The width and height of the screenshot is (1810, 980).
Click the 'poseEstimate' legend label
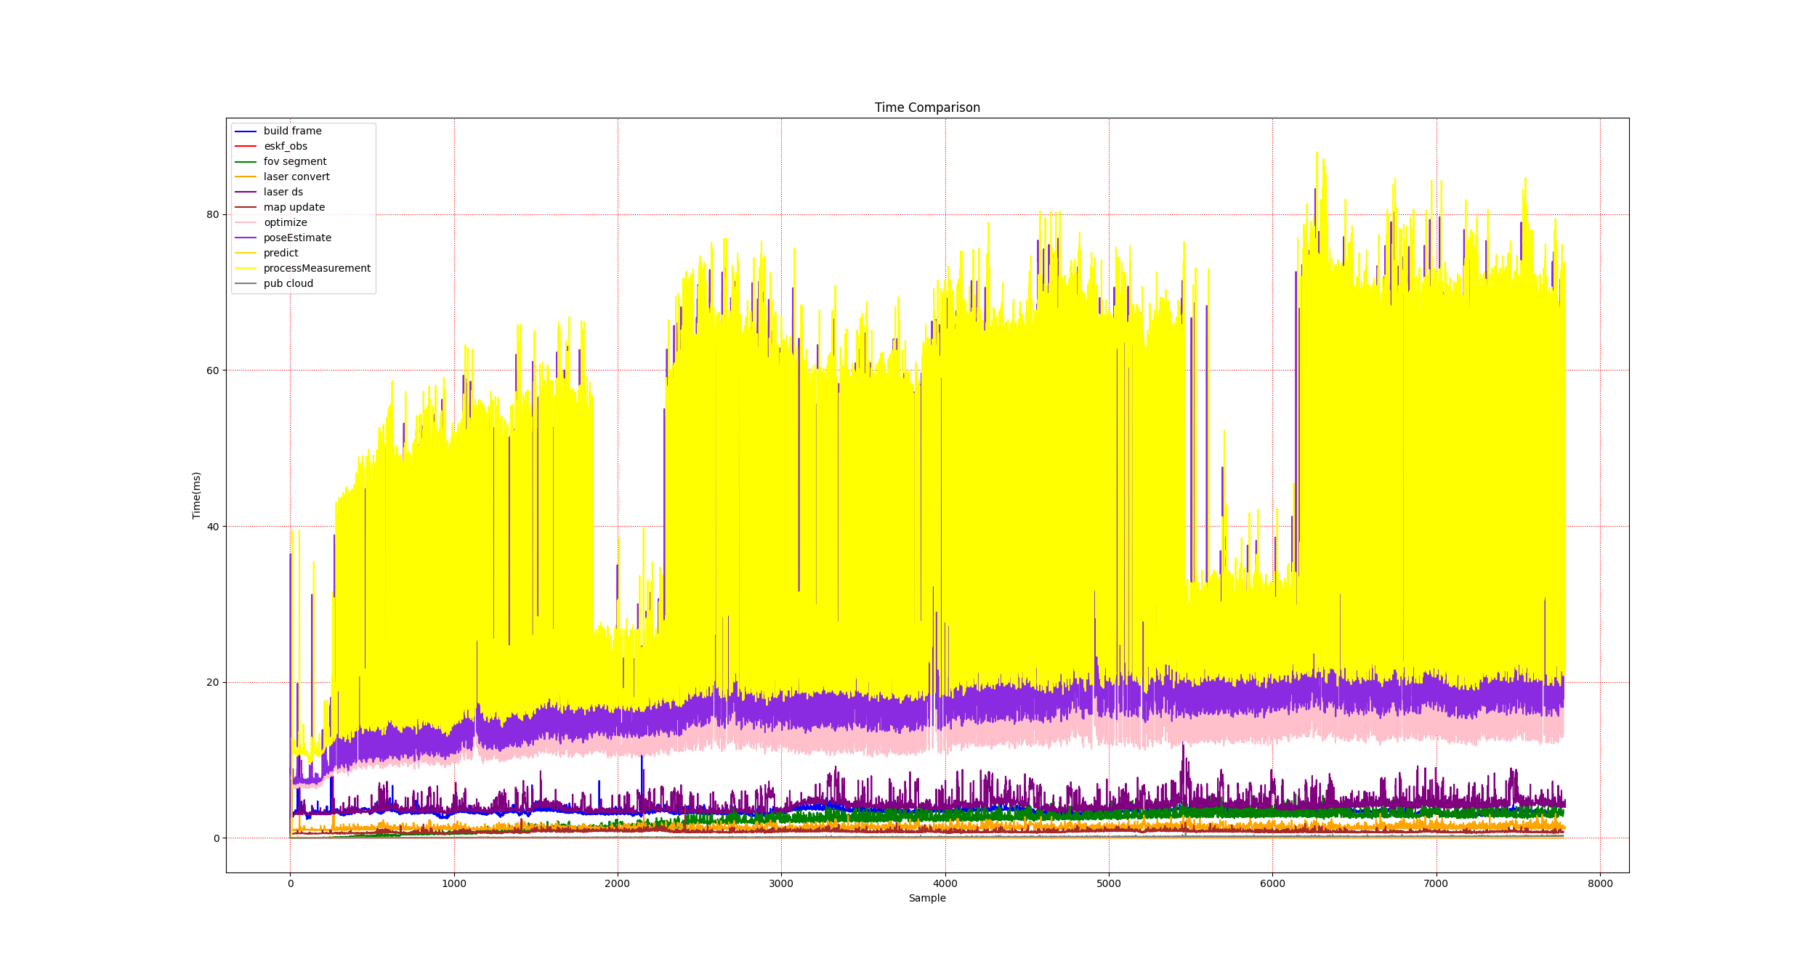pos(297,238)
